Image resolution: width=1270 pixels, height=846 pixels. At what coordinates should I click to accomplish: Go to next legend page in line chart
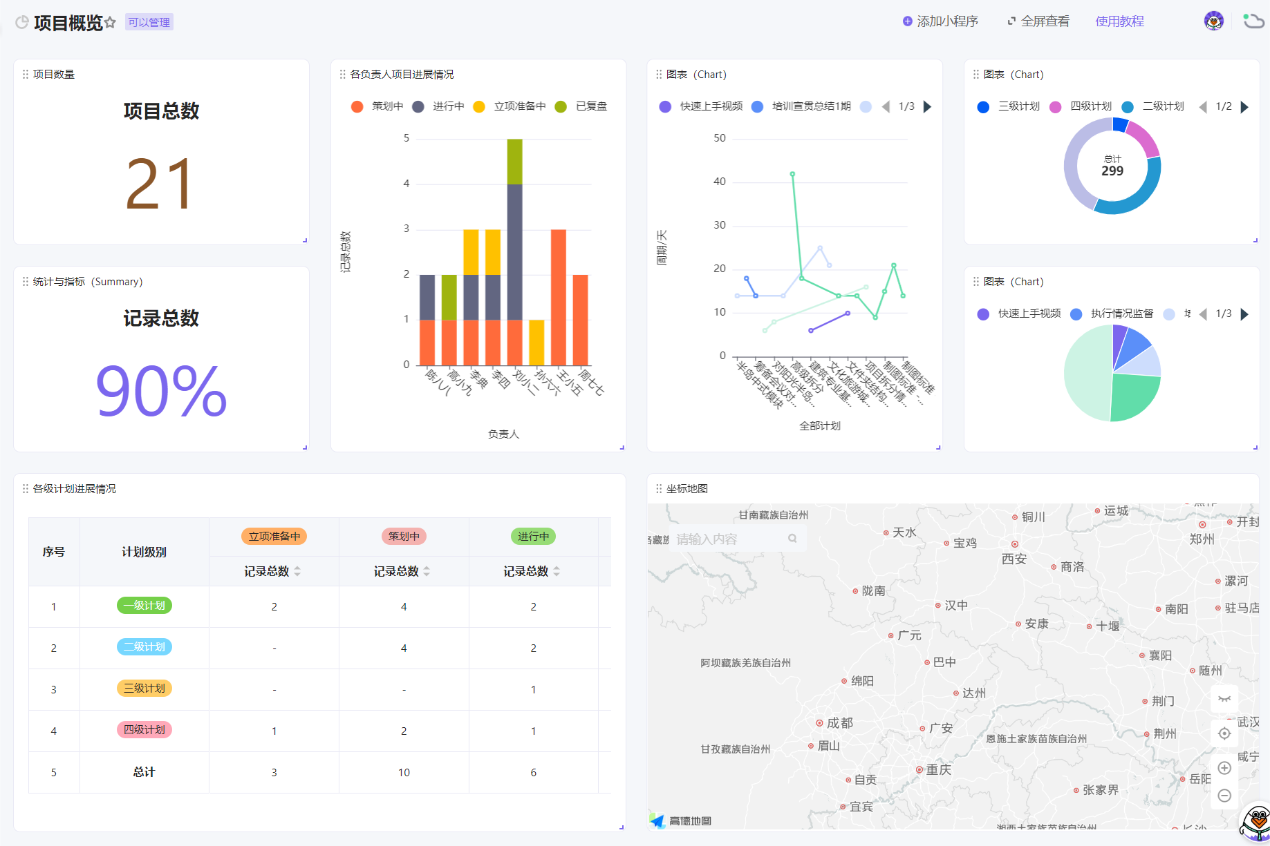coord(928,106)
